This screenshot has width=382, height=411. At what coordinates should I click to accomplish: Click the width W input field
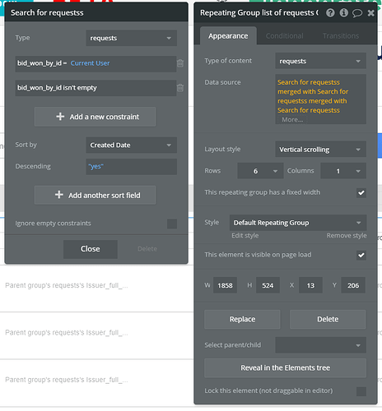pos(225,285)
